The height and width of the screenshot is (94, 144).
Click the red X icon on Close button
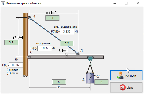(123, 87)
